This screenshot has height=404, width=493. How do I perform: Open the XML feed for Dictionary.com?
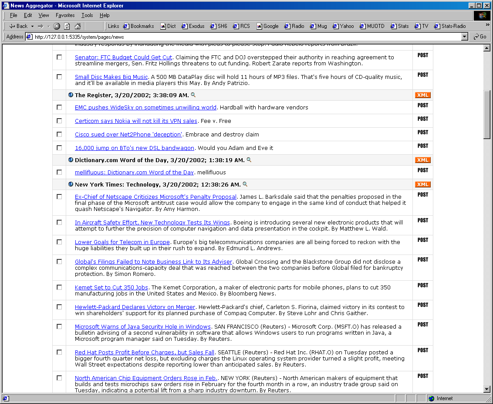coord(422,160)
